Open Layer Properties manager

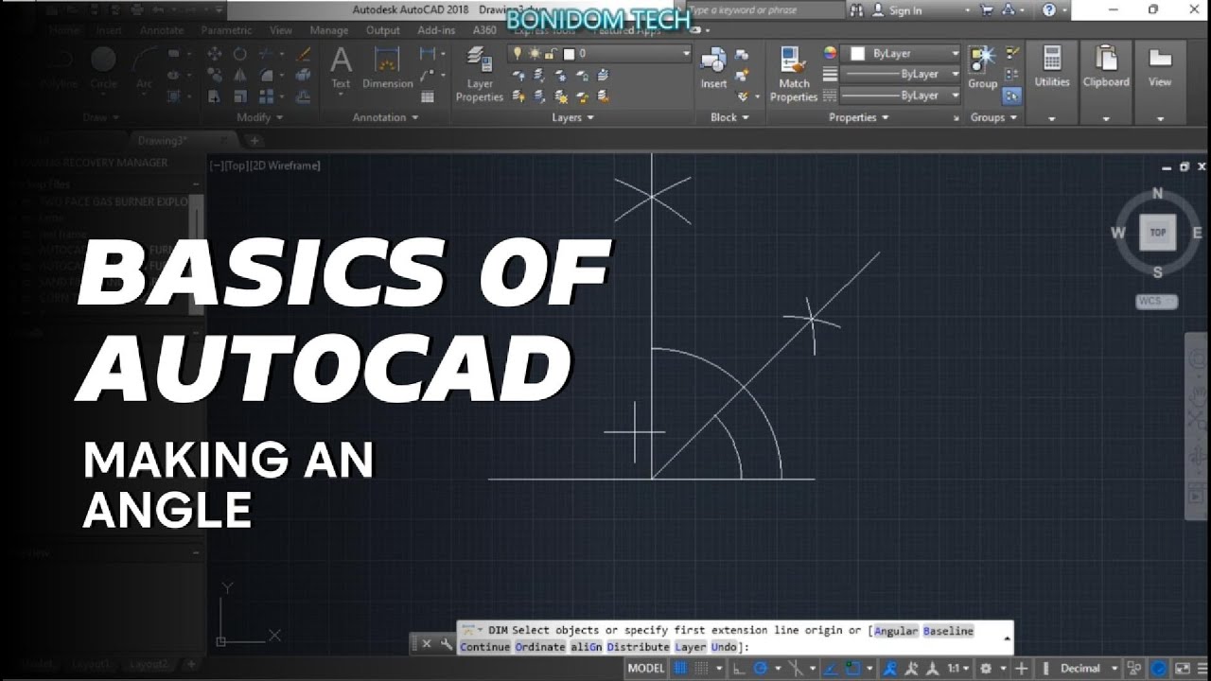point(480,75)
